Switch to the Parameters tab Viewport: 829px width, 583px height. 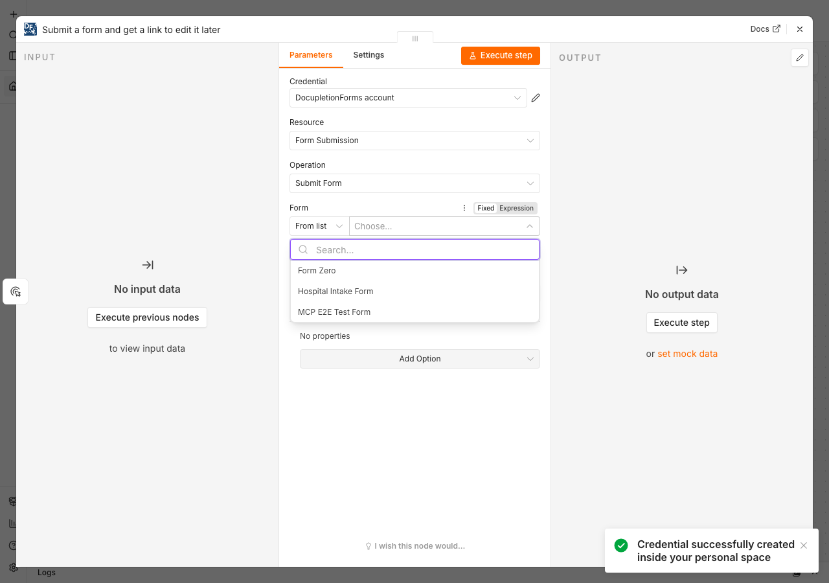pyautogui.click(x=311, y=55)
